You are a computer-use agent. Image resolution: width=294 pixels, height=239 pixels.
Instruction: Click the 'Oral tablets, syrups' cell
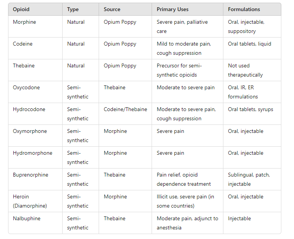(250, 109)
